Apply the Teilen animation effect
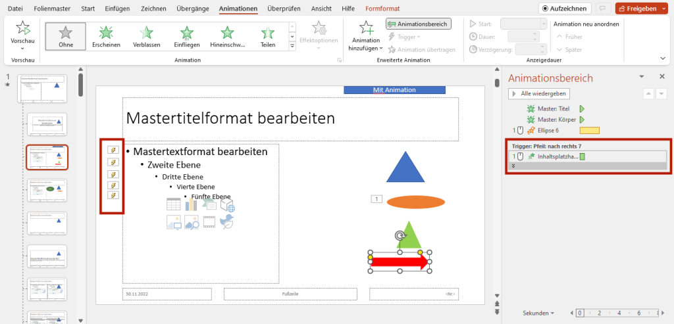This screenshot has width=674, height=324. (x=268, y=36)
